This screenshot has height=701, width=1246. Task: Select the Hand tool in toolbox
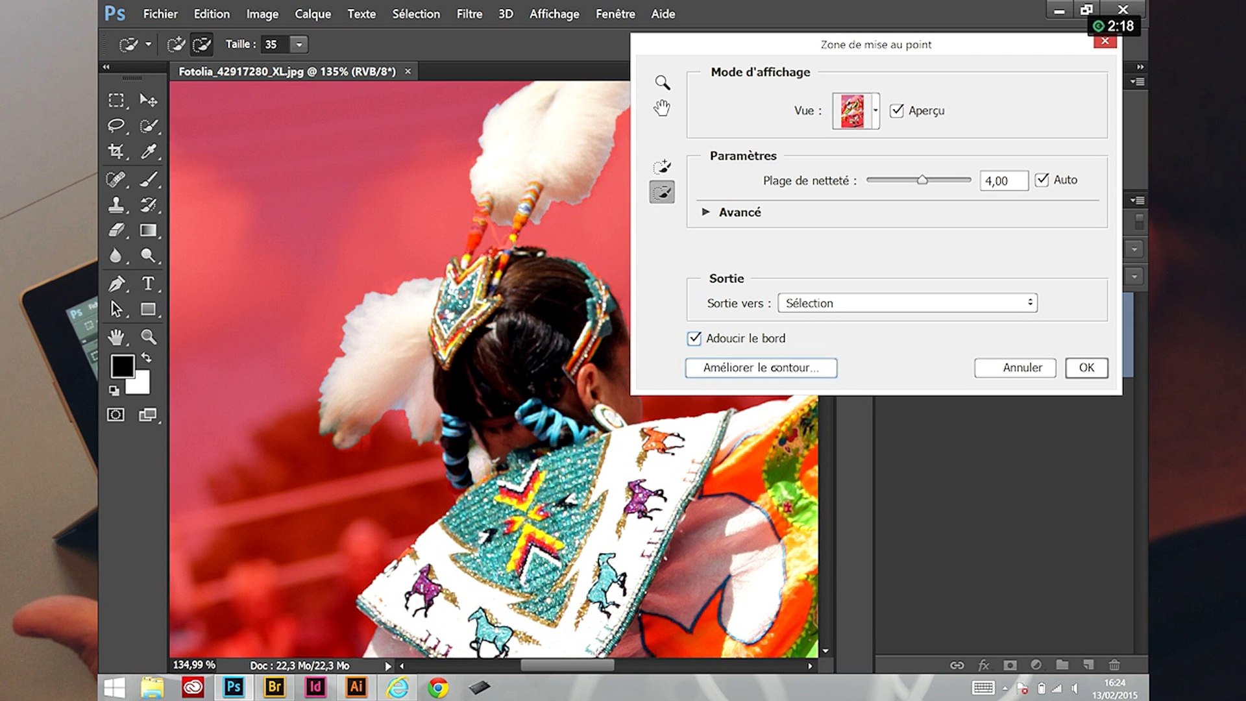click(x=116, y=337)
